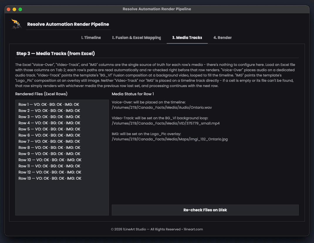Select Row 13 in the rendered files list
The image size is (314, 243).
62,179
